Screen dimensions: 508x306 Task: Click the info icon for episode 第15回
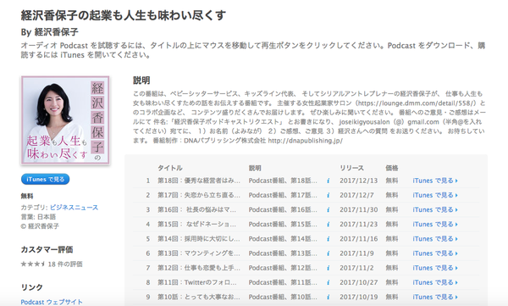point(328,225)
